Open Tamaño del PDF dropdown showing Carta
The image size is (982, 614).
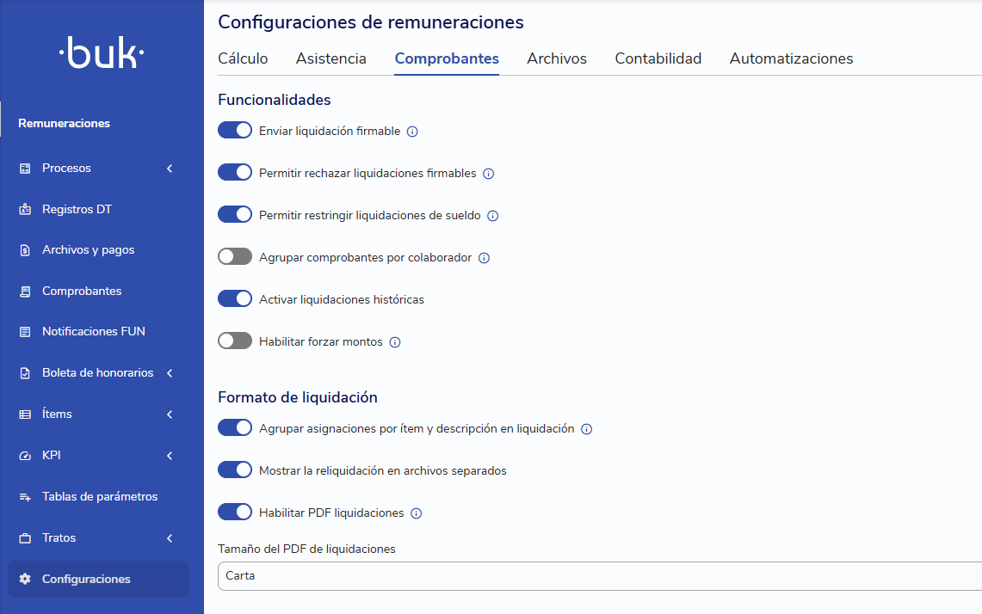pos(599,576)
